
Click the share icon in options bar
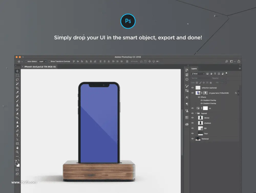pos(239,61)
